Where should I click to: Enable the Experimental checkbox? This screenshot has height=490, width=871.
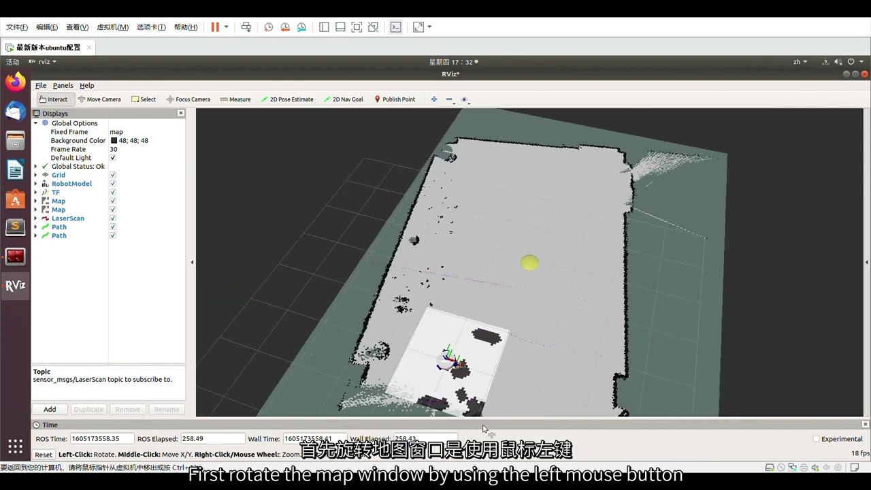pyautogui.click(x=816, y=439)
